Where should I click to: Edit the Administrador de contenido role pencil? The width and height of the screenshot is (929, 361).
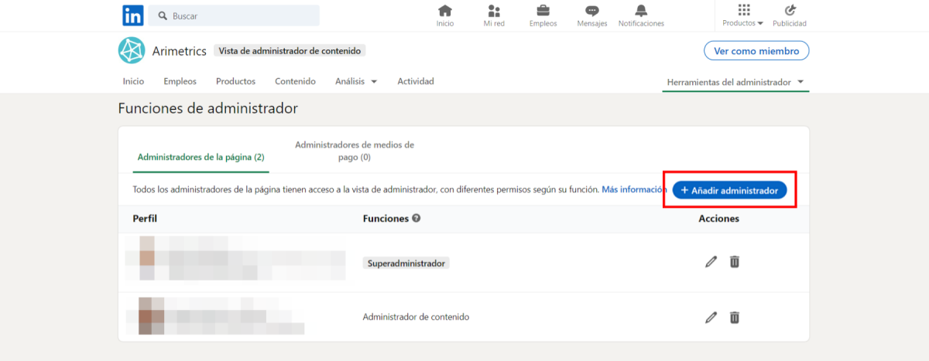[711, 317]
